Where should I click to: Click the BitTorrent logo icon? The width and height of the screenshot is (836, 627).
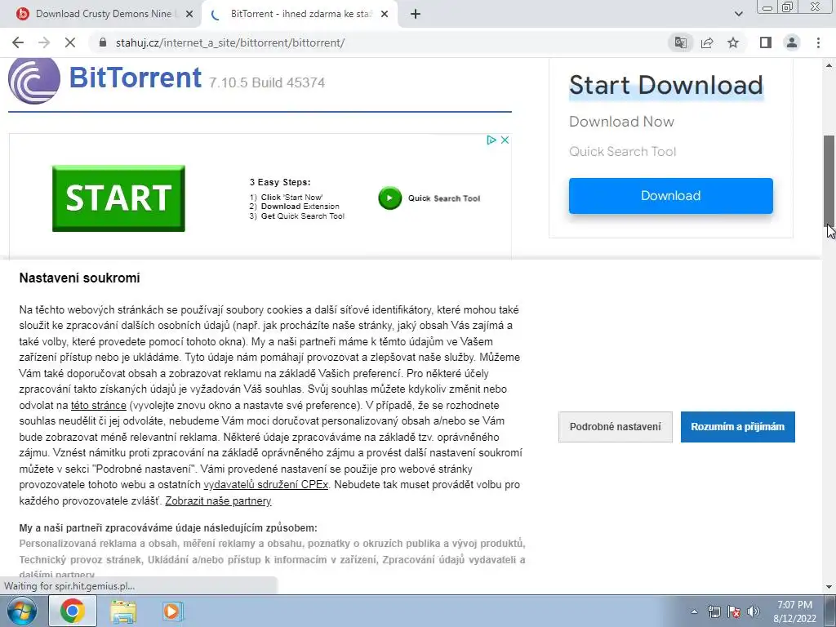34,80
